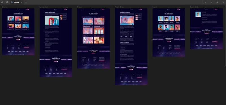Click Get Started pill in Services frame

[x=18, y=39]
